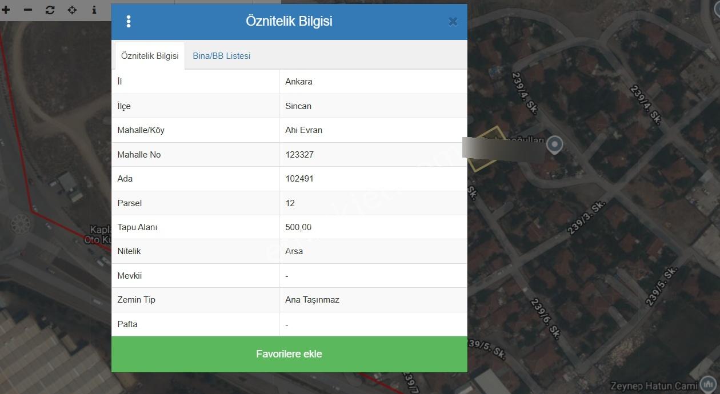Click the 'İl' row label
720x394 pixels.
[119, 82]
